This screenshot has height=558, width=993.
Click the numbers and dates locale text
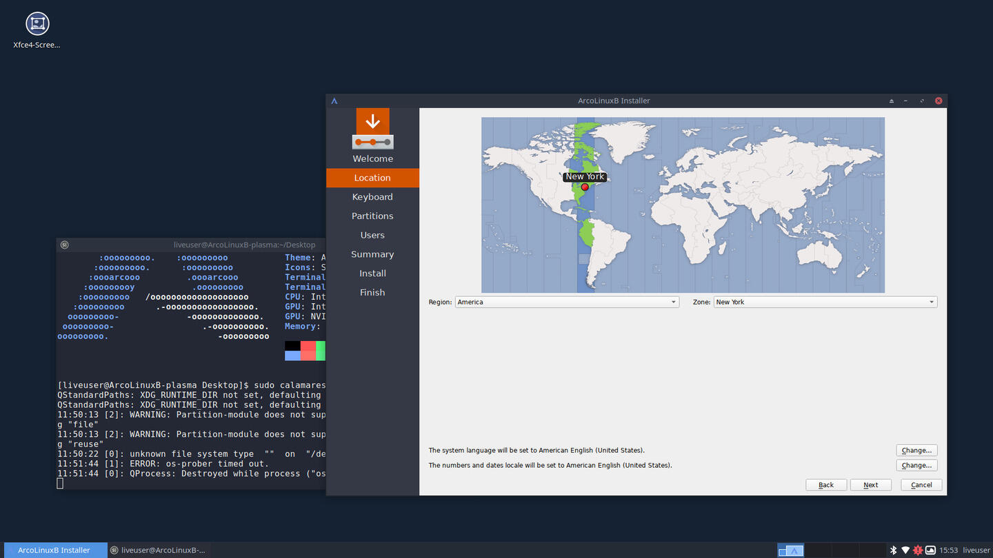(x=550, y=465)
